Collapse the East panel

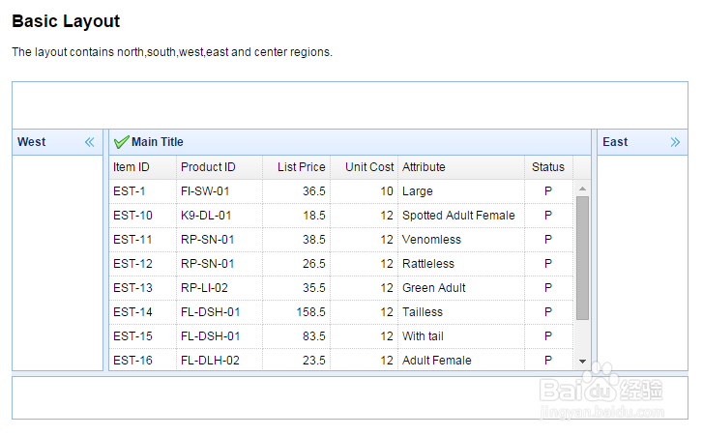pos(675,142)
